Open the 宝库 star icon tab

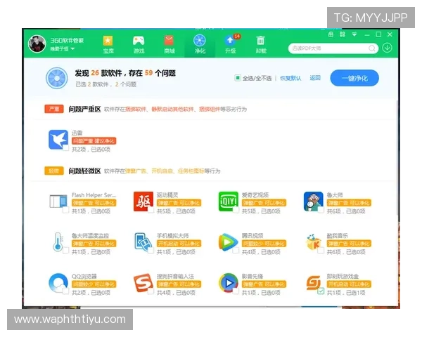coord(108,44)
